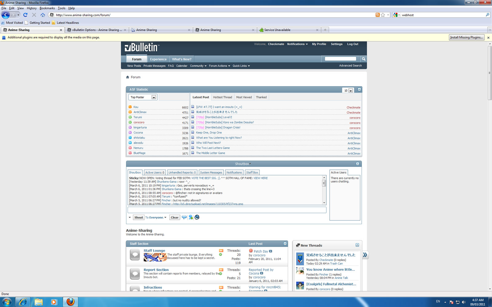Dismiss the missing plugins notification bar
The height and width of the screenshot is (307, 492).
click(488, 37)
